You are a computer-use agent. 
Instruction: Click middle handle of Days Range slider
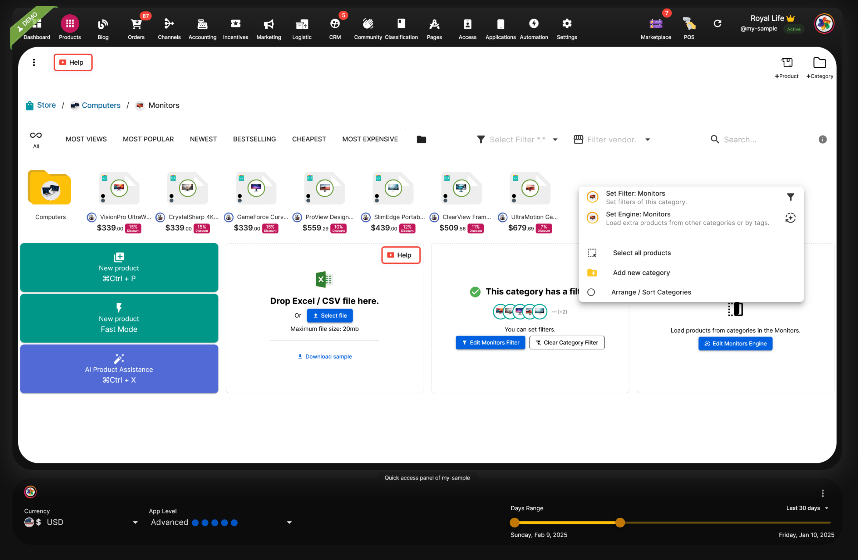click(x=620, y=522)
